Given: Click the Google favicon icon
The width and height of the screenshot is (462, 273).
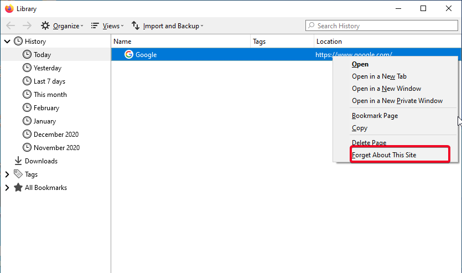Looking at the screenshot, I should click(129, 54).
